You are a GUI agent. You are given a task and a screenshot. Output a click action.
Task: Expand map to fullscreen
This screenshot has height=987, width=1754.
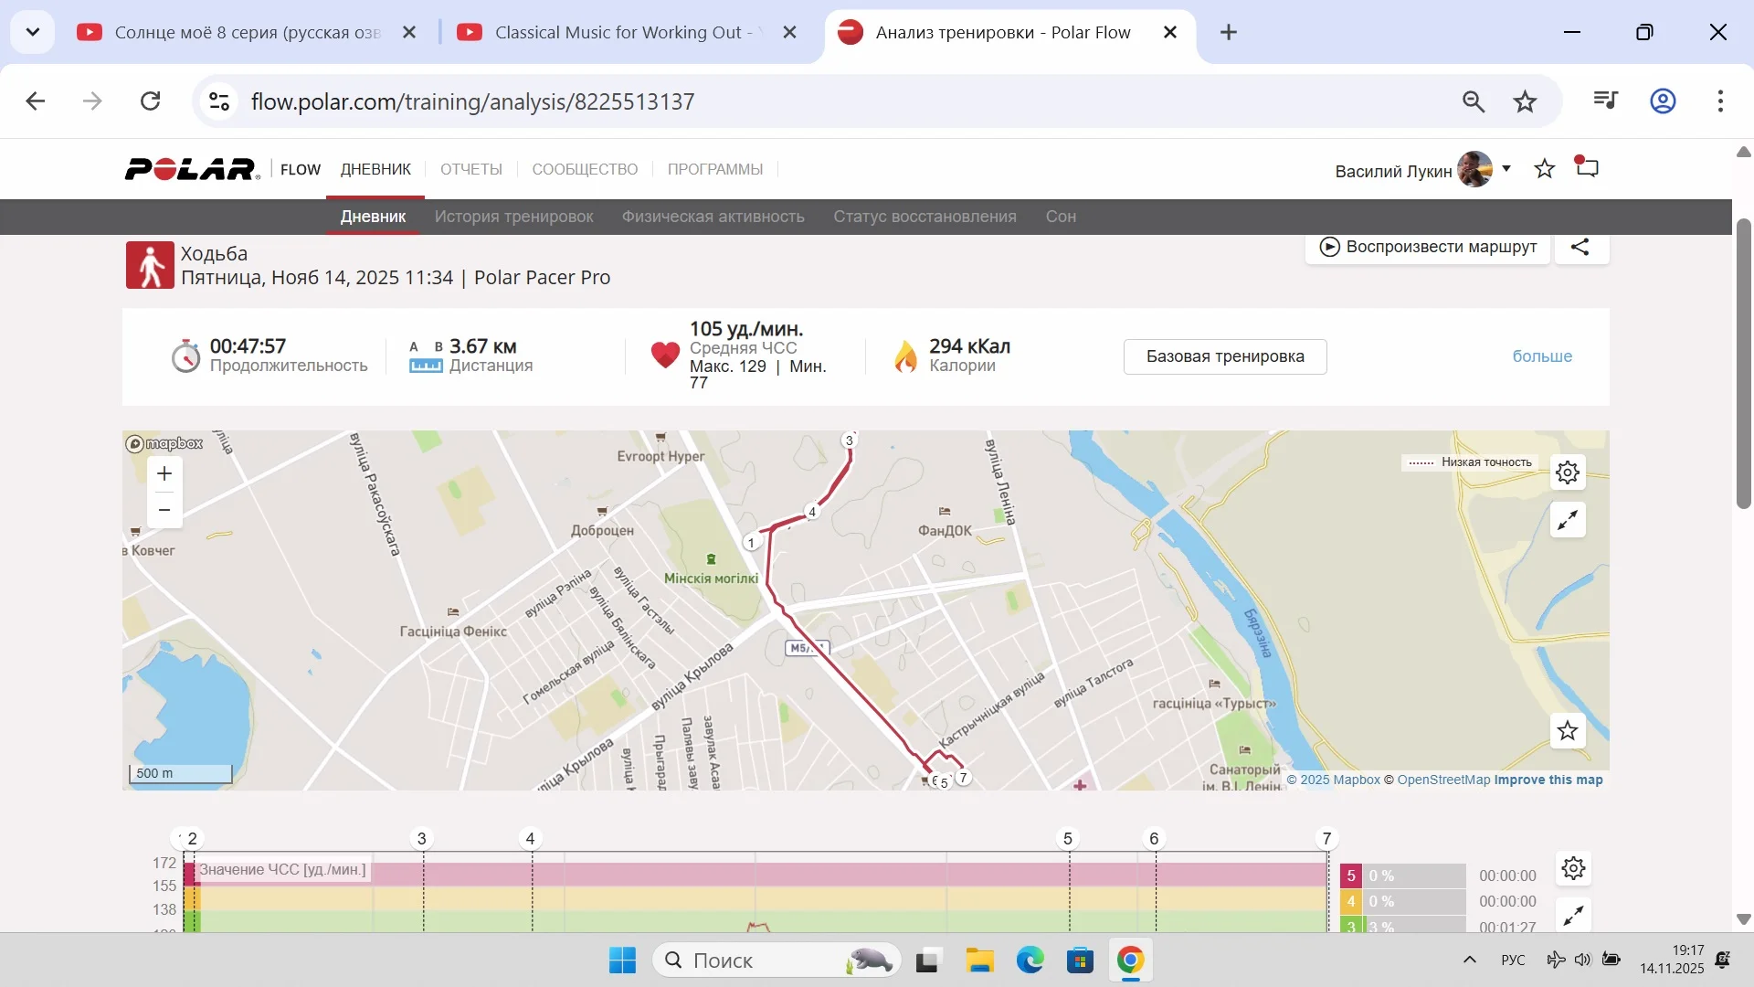tap(1568, 520)
